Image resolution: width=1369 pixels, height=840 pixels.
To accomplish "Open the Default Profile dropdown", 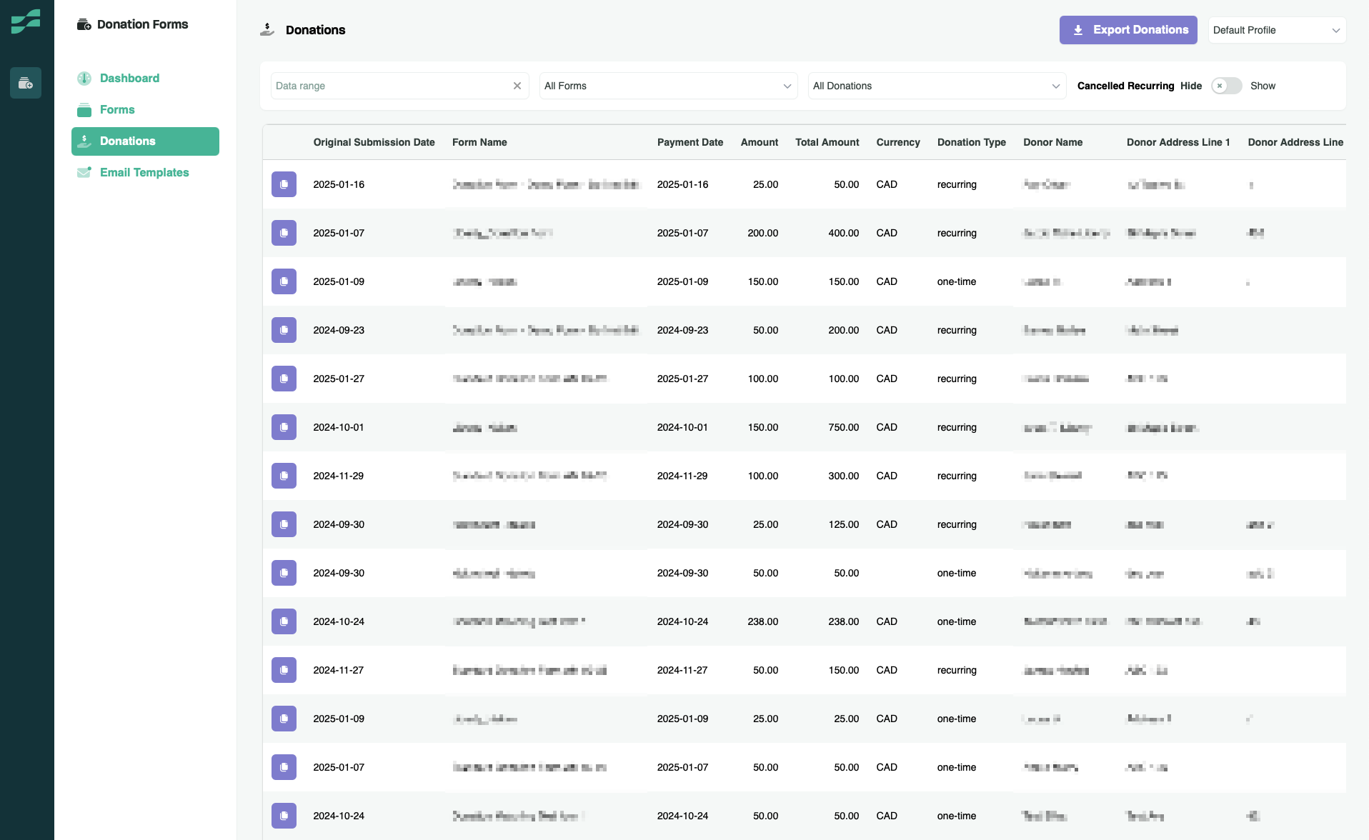I will click(x=1277, y=30).
